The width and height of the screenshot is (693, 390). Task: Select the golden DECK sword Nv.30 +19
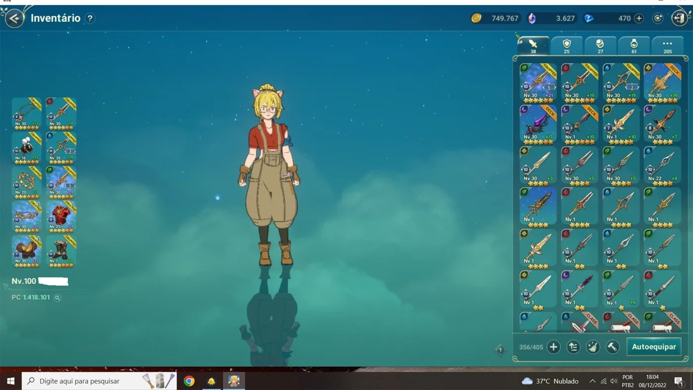[x=662, y=82]
